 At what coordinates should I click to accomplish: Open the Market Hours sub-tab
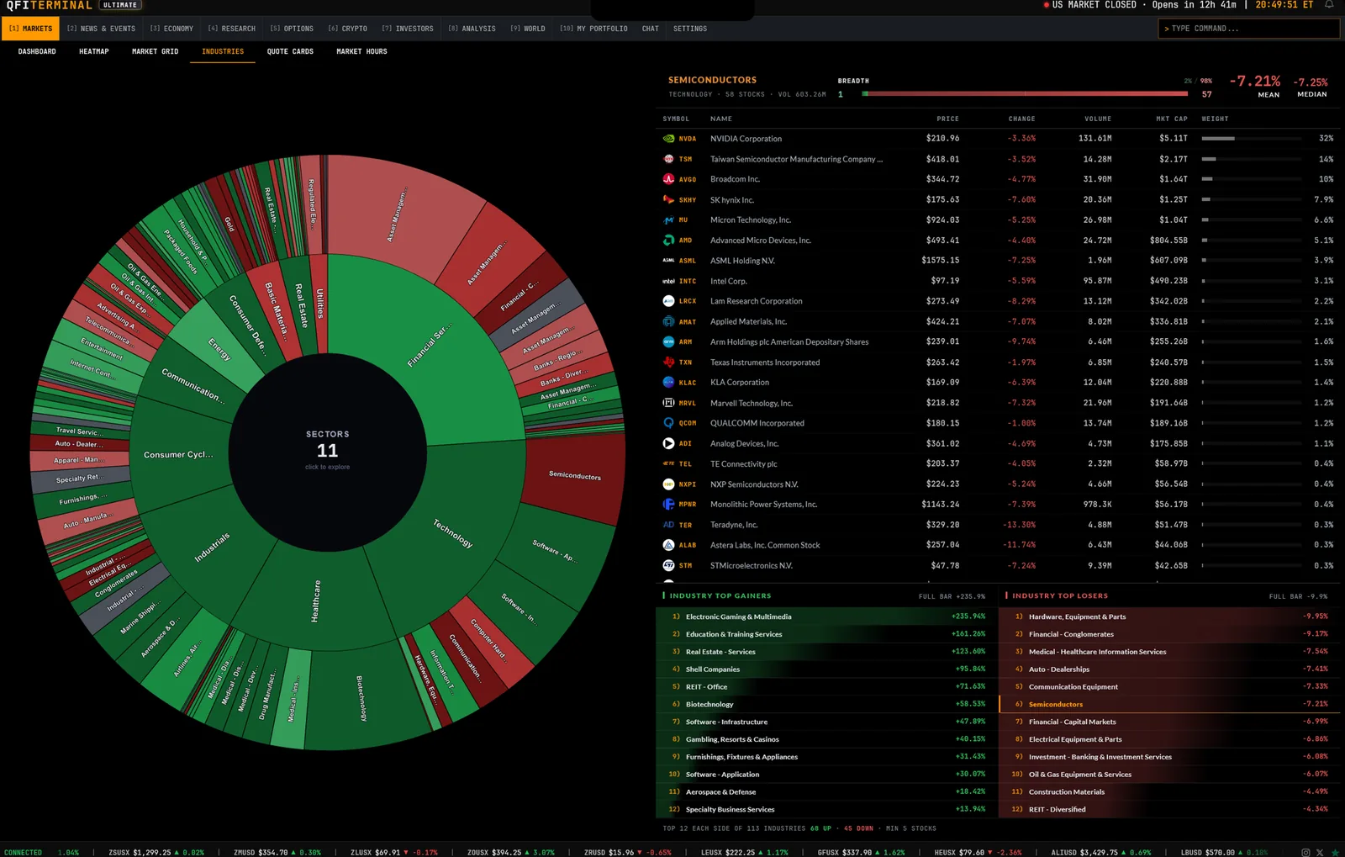[x=362, y=51]
